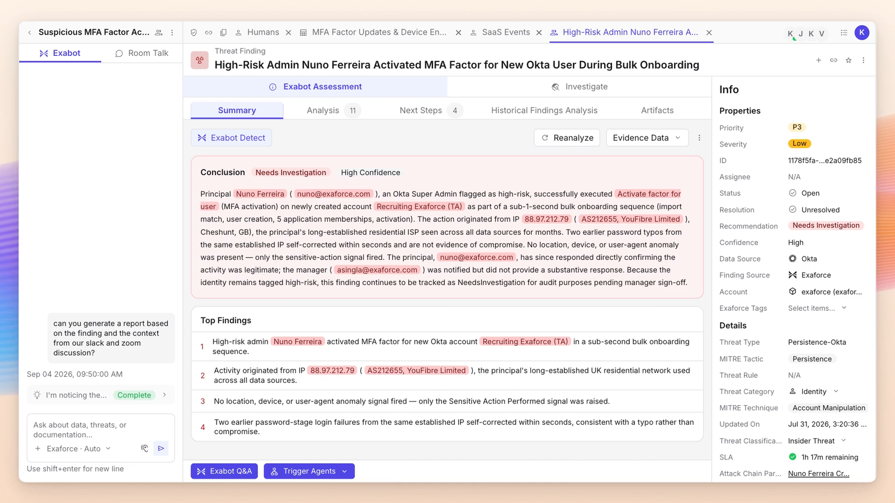This screenshot has width=895, height=503.
Task: Open finding header three-dot menu
Action: point(863,60)
